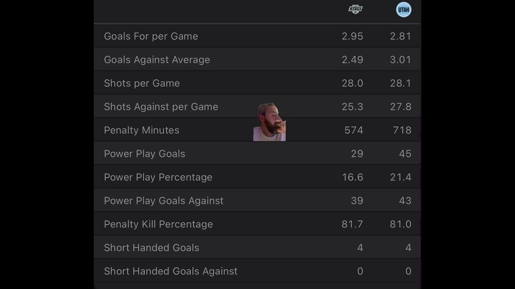
Task: Select the Penalty Kill Percentage label
Action: (x=158, y=224)
